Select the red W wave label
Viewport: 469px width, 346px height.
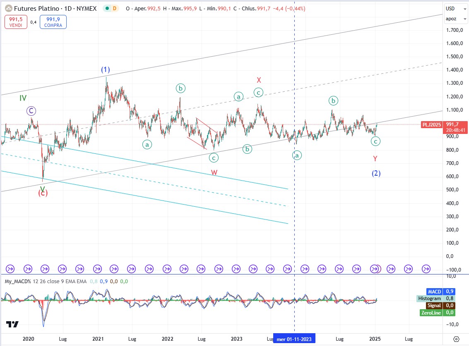214,172
